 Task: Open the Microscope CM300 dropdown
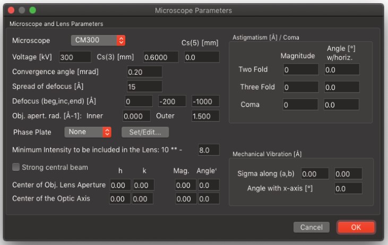[x=98, y=40]
